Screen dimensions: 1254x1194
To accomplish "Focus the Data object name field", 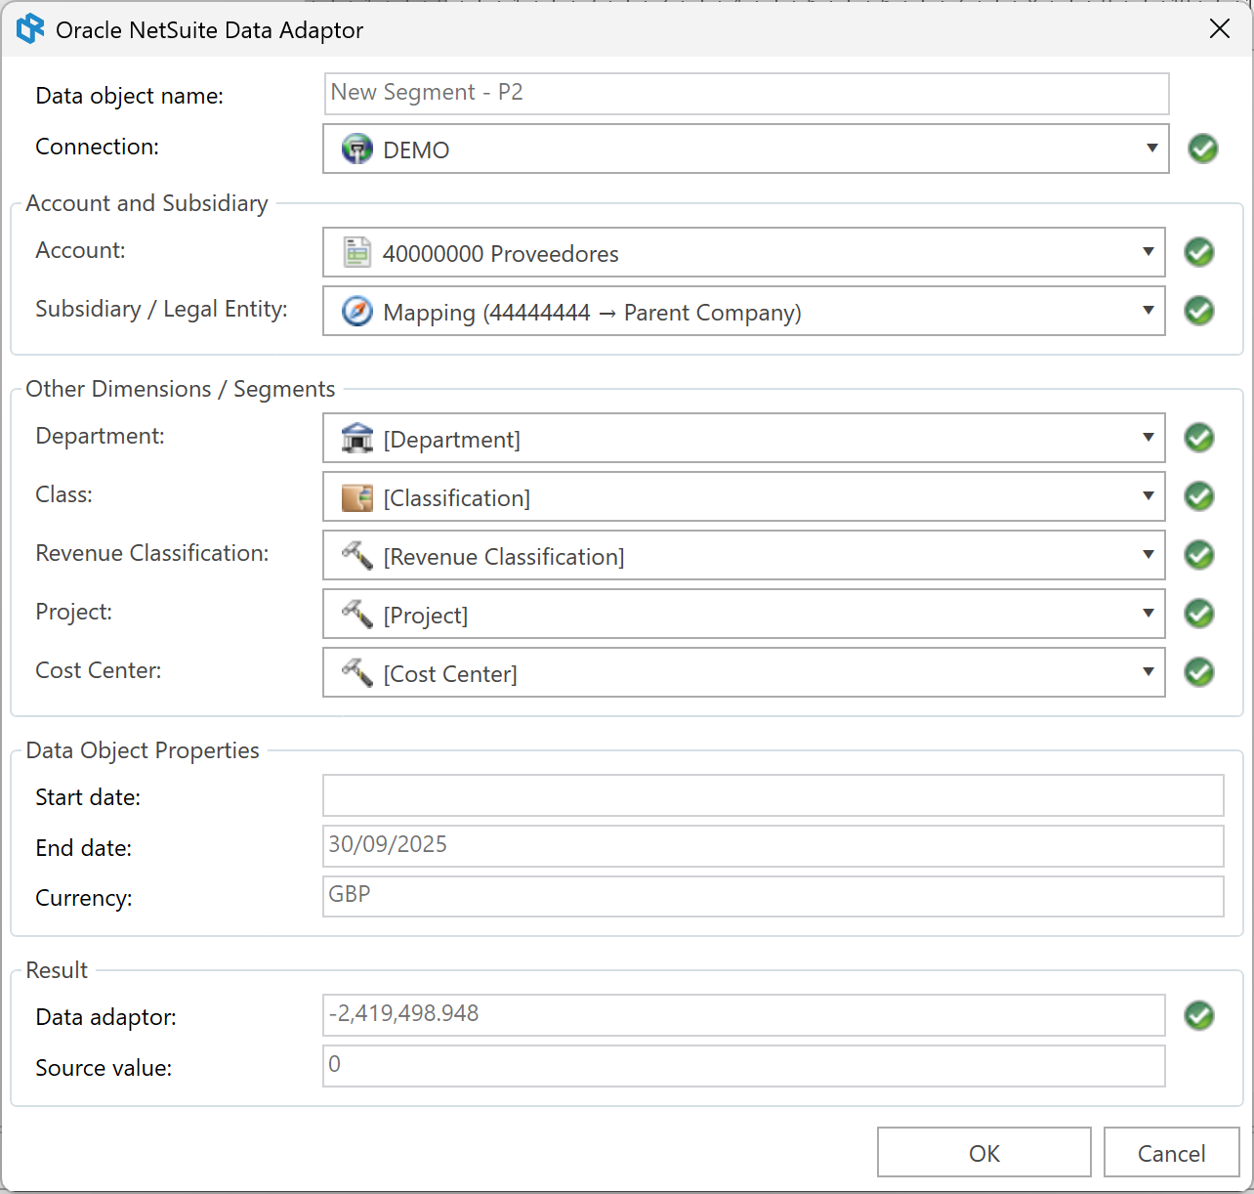I will [x=746, y=94].
